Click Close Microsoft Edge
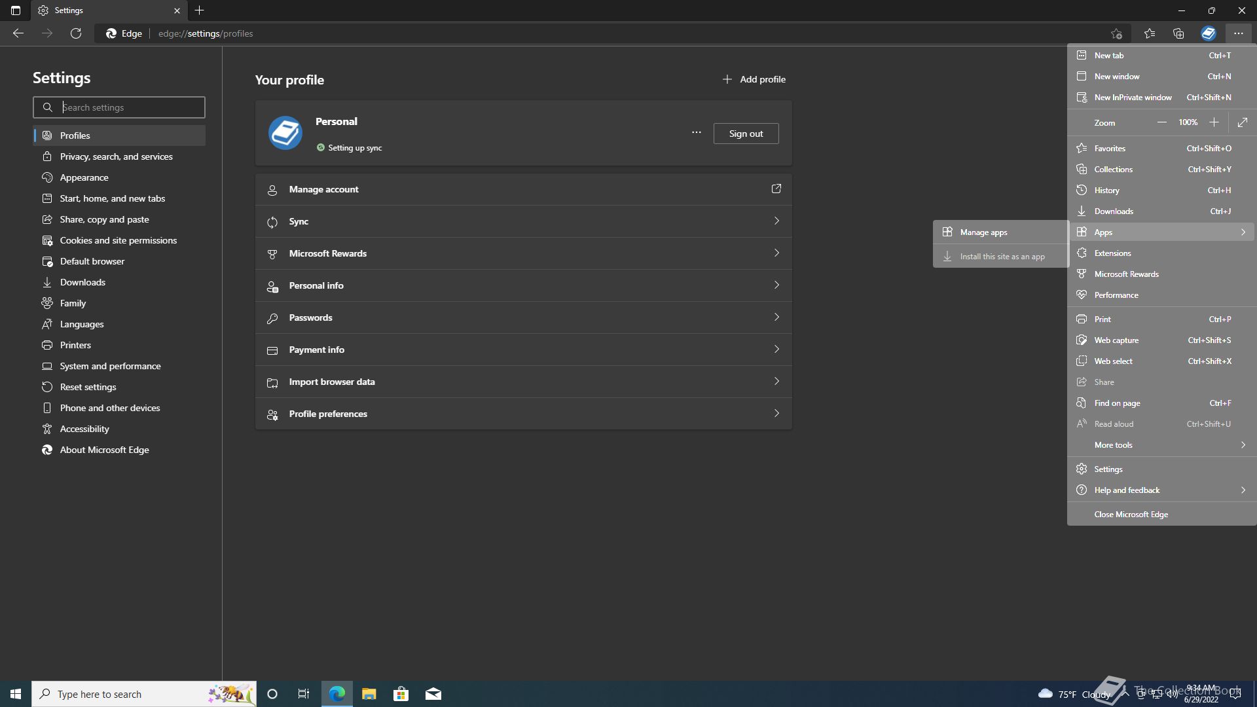The height and width of the screenshot is (707, 1257). click(x=1161, y=515)
